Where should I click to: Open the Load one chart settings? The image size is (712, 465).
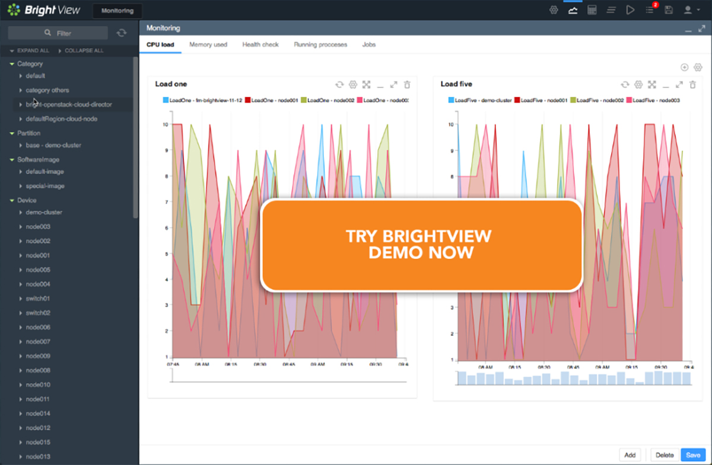(353, 85)
